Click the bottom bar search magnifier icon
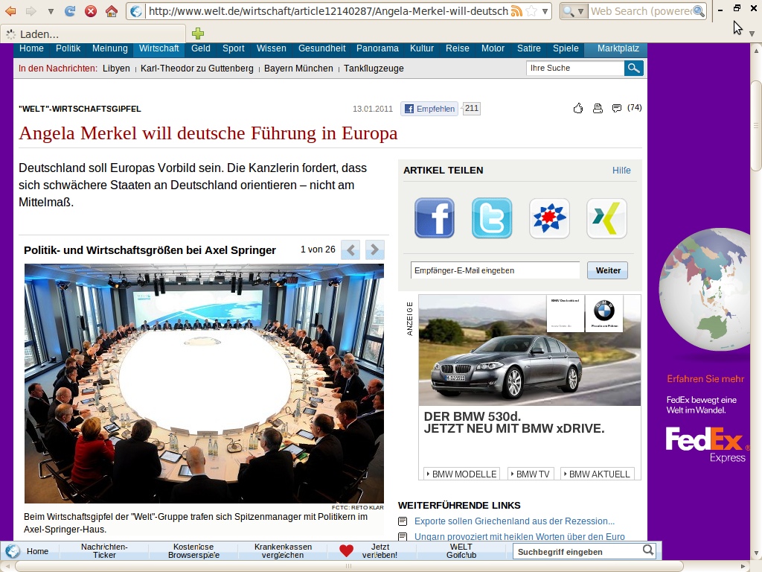Viewport: 762px width, 572px height. tap(648, 550)
